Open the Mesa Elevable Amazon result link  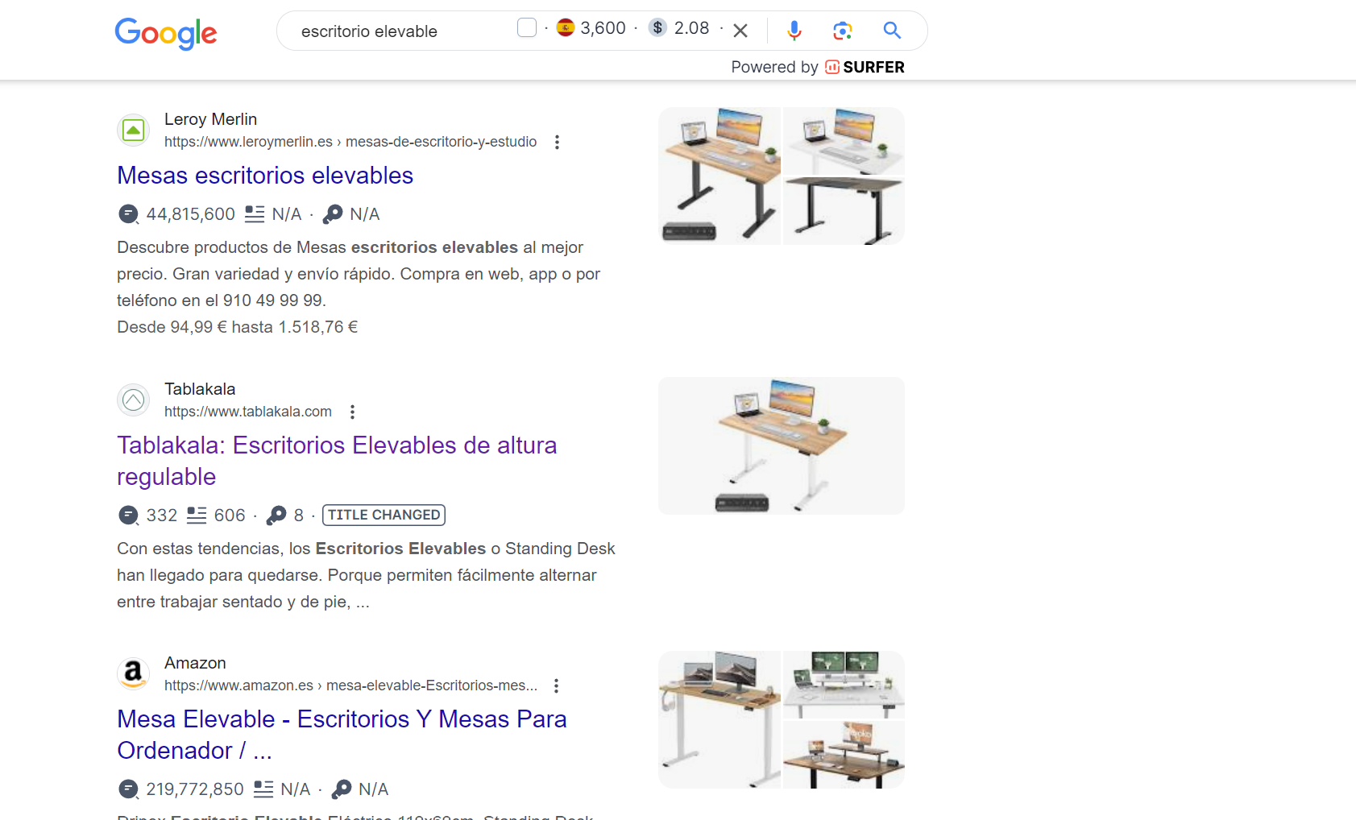tap(342, 735)
